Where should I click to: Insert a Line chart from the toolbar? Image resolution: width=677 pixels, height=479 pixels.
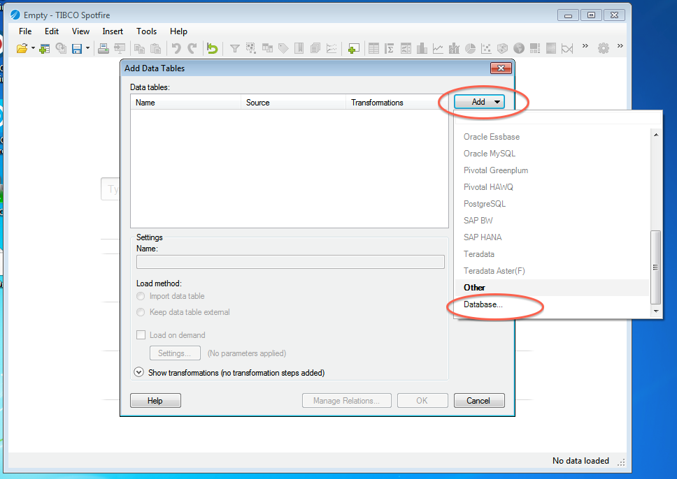[x=438, y=48]
